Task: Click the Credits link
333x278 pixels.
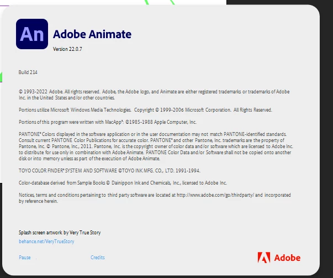Action: (x=98, y=258)
